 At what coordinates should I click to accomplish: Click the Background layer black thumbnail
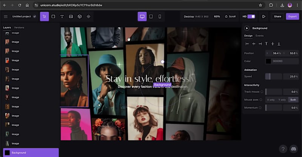7,152
